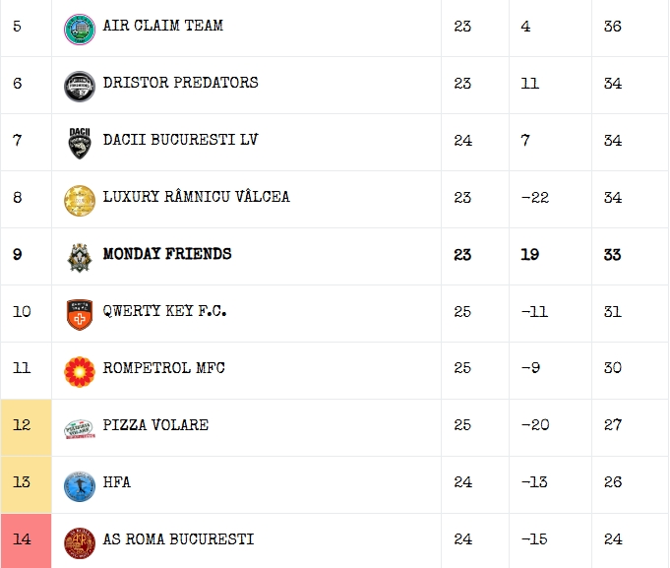Screen dimensions: 670x568
Task: Click the yellow position 12 cell
Action: click(x=26, y=427)
